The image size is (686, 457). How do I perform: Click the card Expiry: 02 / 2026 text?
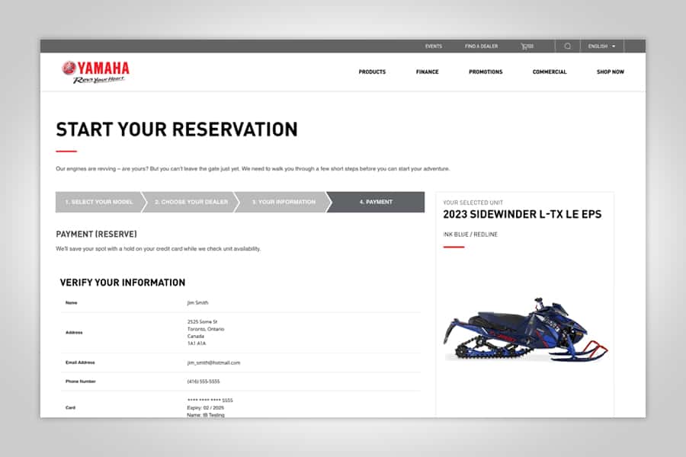(205, 407)
